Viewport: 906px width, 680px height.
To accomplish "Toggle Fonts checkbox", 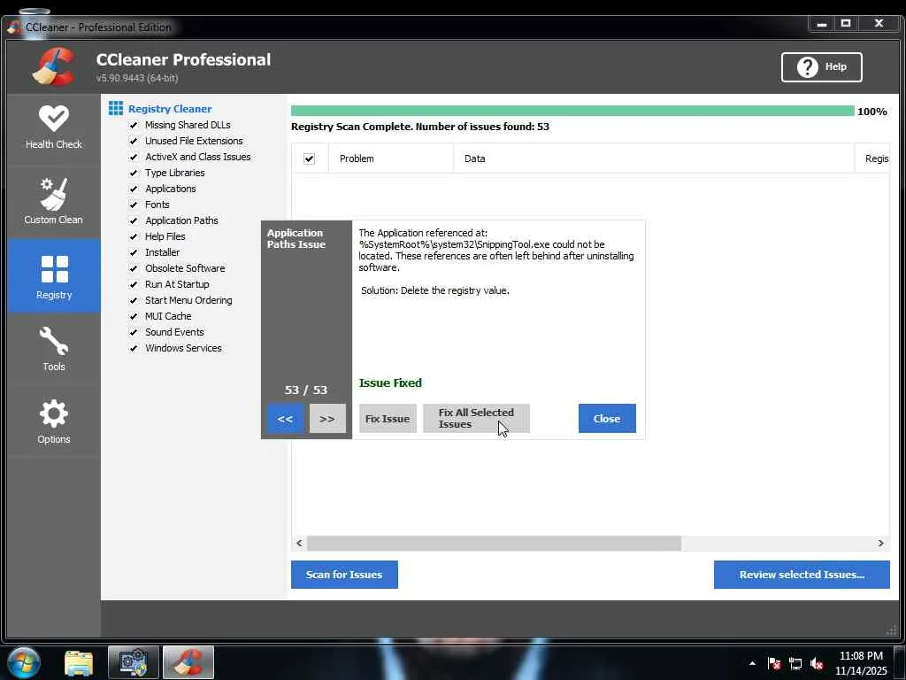I will click(x=134, y=205).
